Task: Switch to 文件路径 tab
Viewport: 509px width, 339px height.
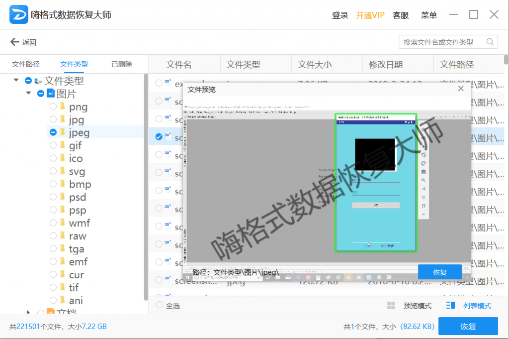Action: pos(26,64)
